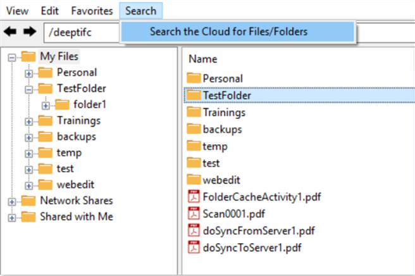
Task: Open the Edit menu
Action: pos(49,11)
